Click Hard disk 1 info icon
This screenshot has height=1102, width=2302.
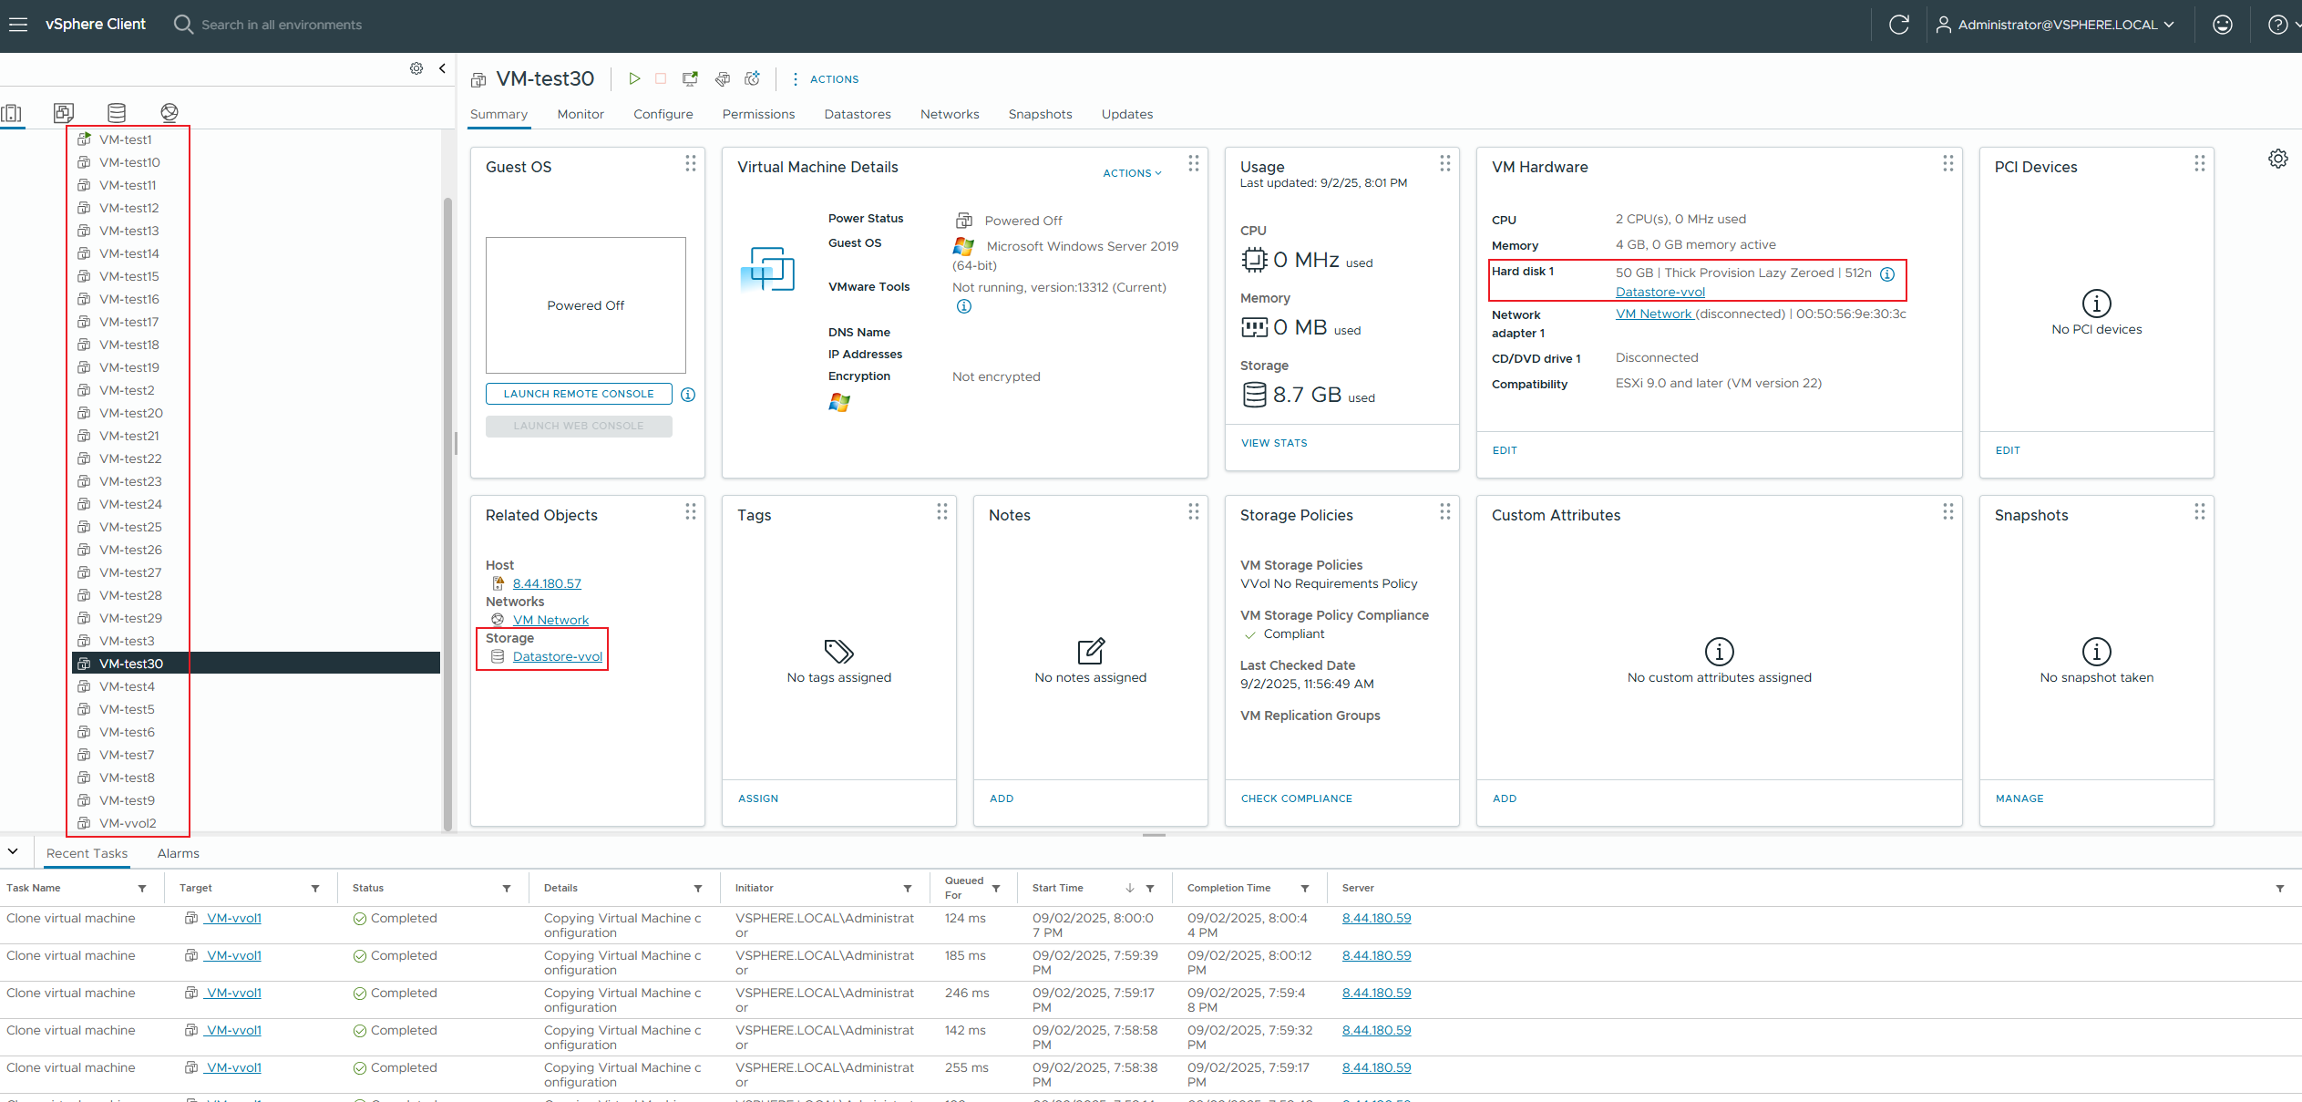(1887, 273)
